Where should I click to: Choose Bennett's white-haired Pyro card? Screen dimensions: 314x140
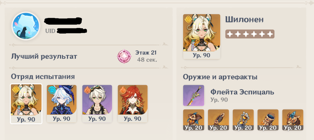tap(97, 104)
